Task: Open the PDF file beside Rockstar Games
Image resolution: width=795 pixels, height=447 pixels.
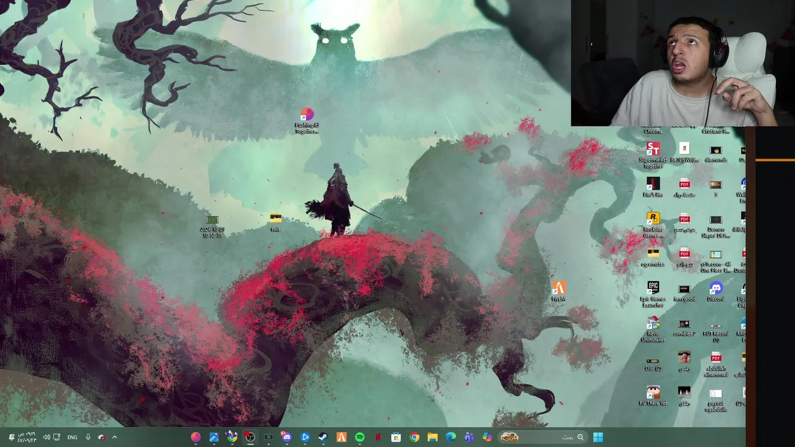Action: [x=684, y=222]
